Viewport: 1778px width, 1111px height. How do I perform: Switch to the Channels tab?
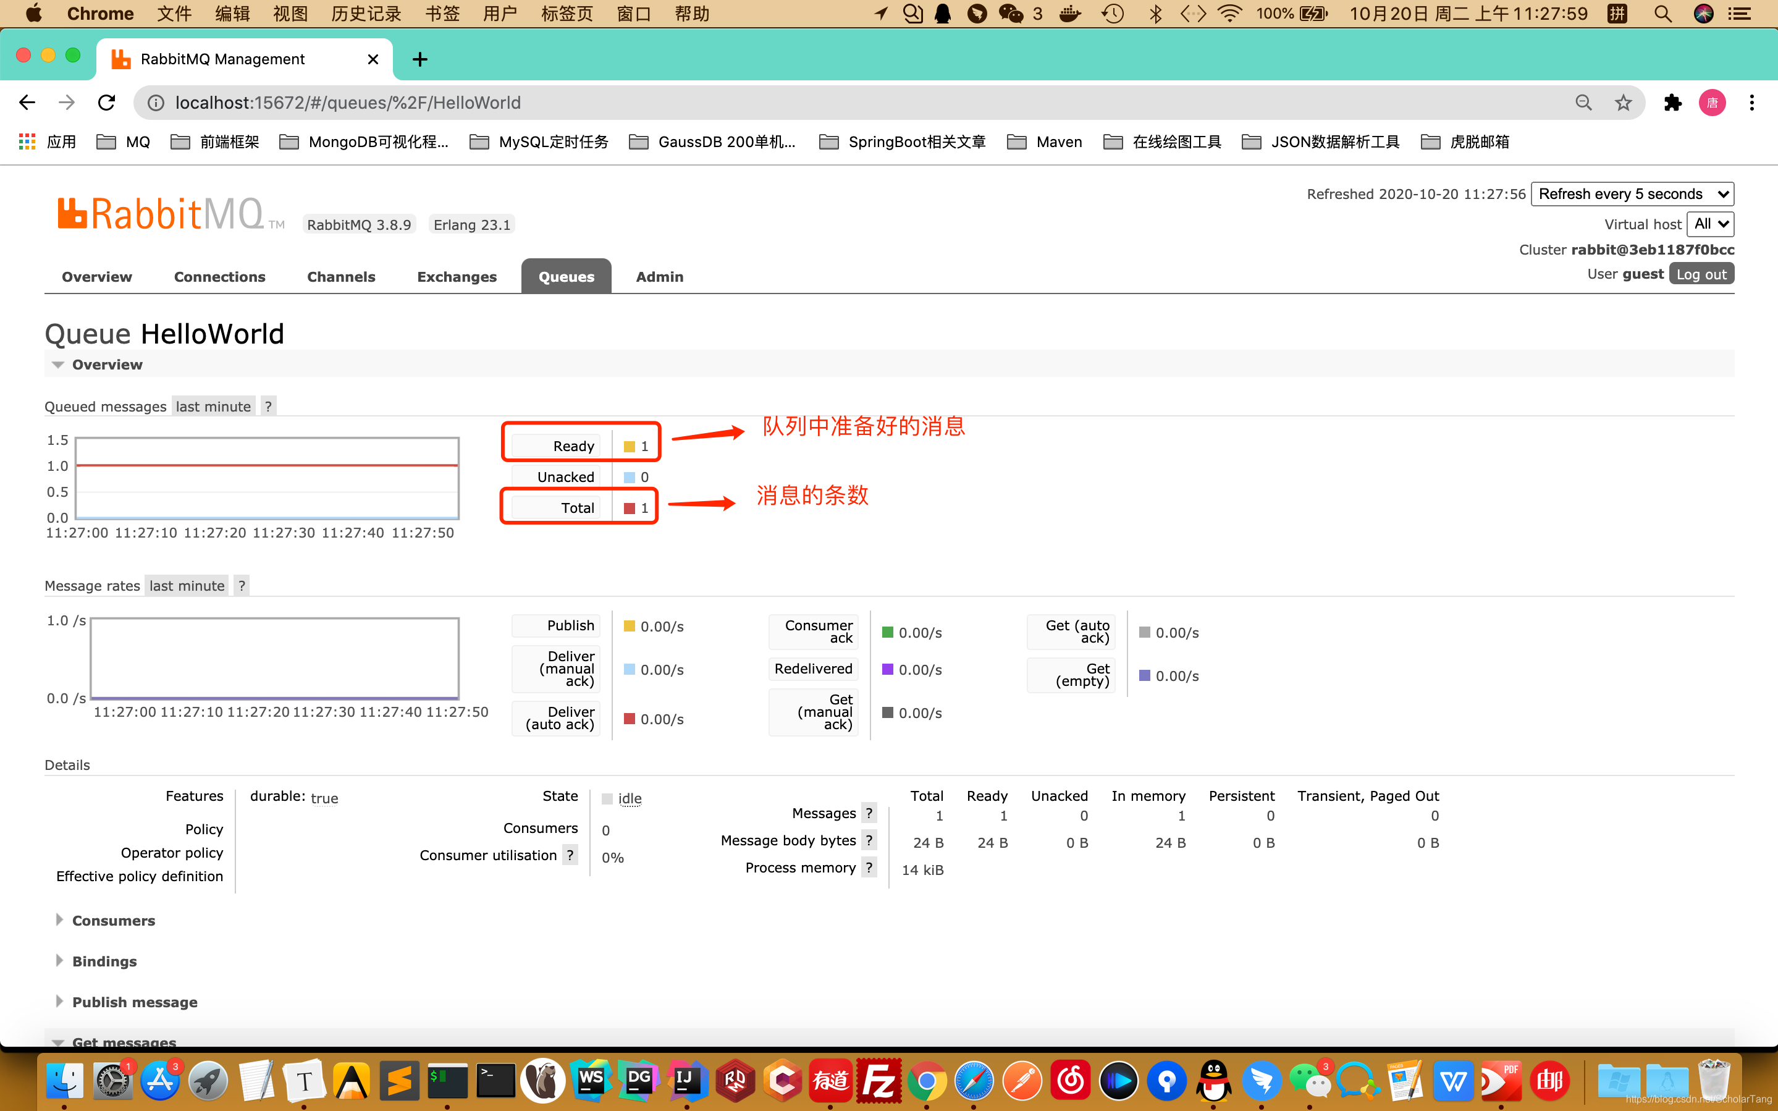tap(341, 276)
